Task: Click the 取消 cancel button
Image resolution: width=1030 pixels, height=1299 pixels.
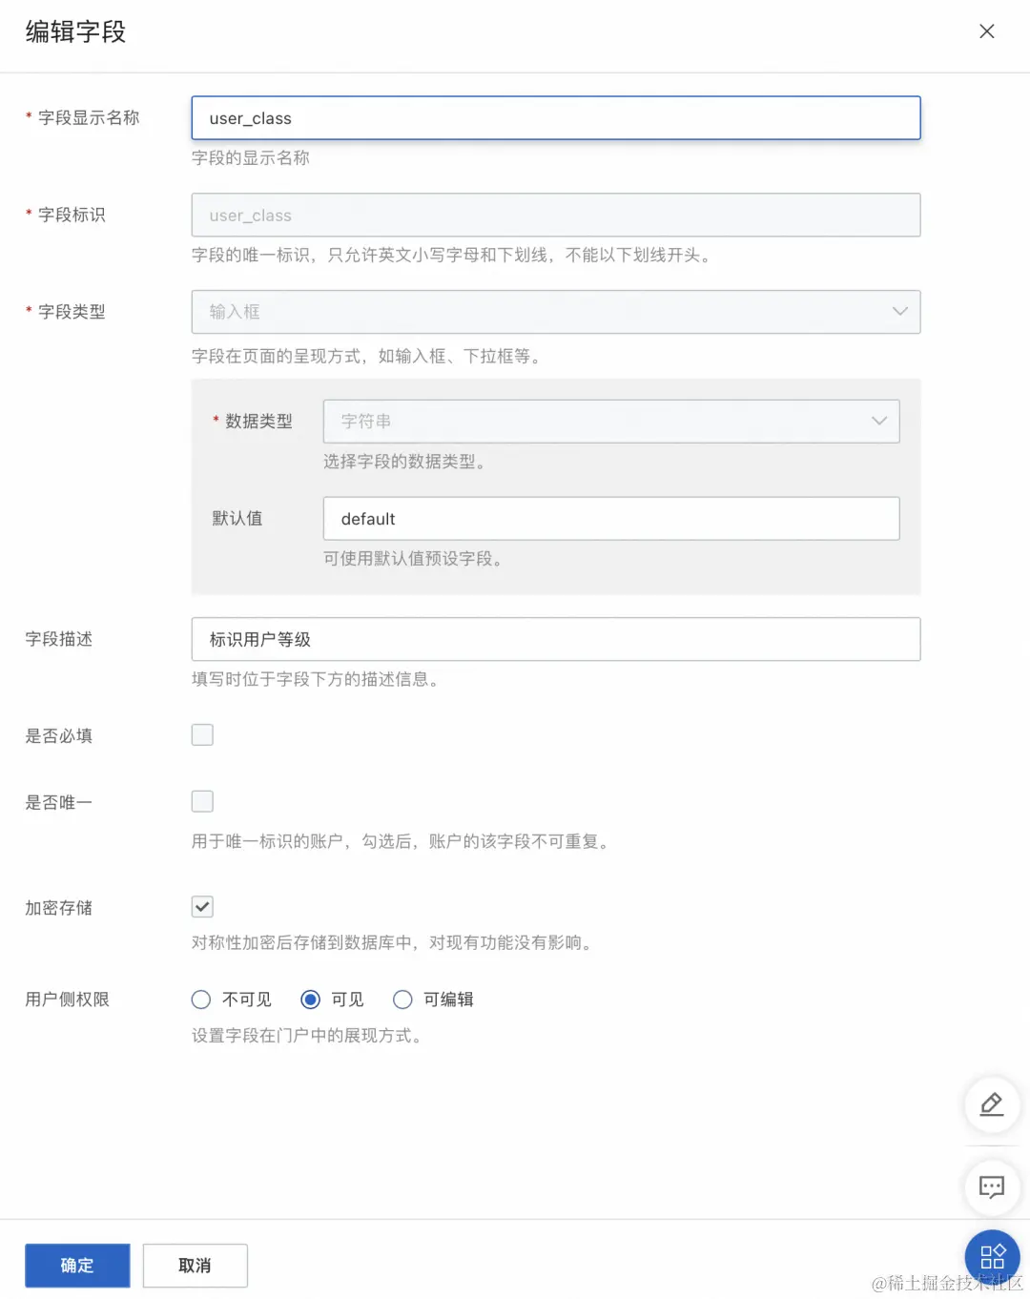Action: pyautogui.click(x=195, y=1265)
